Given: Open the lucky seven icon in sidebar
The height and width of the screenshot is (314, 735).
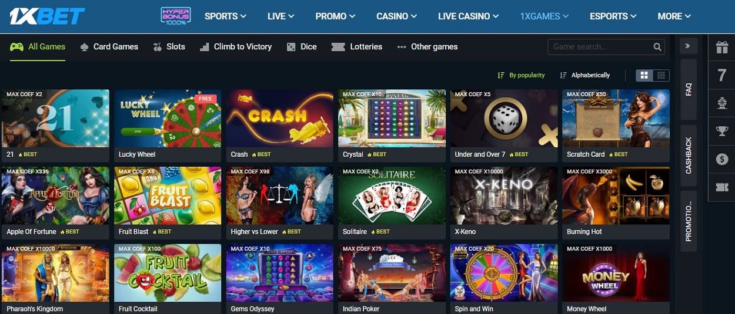Looking at the screenshot, I should tap(722, 75).
